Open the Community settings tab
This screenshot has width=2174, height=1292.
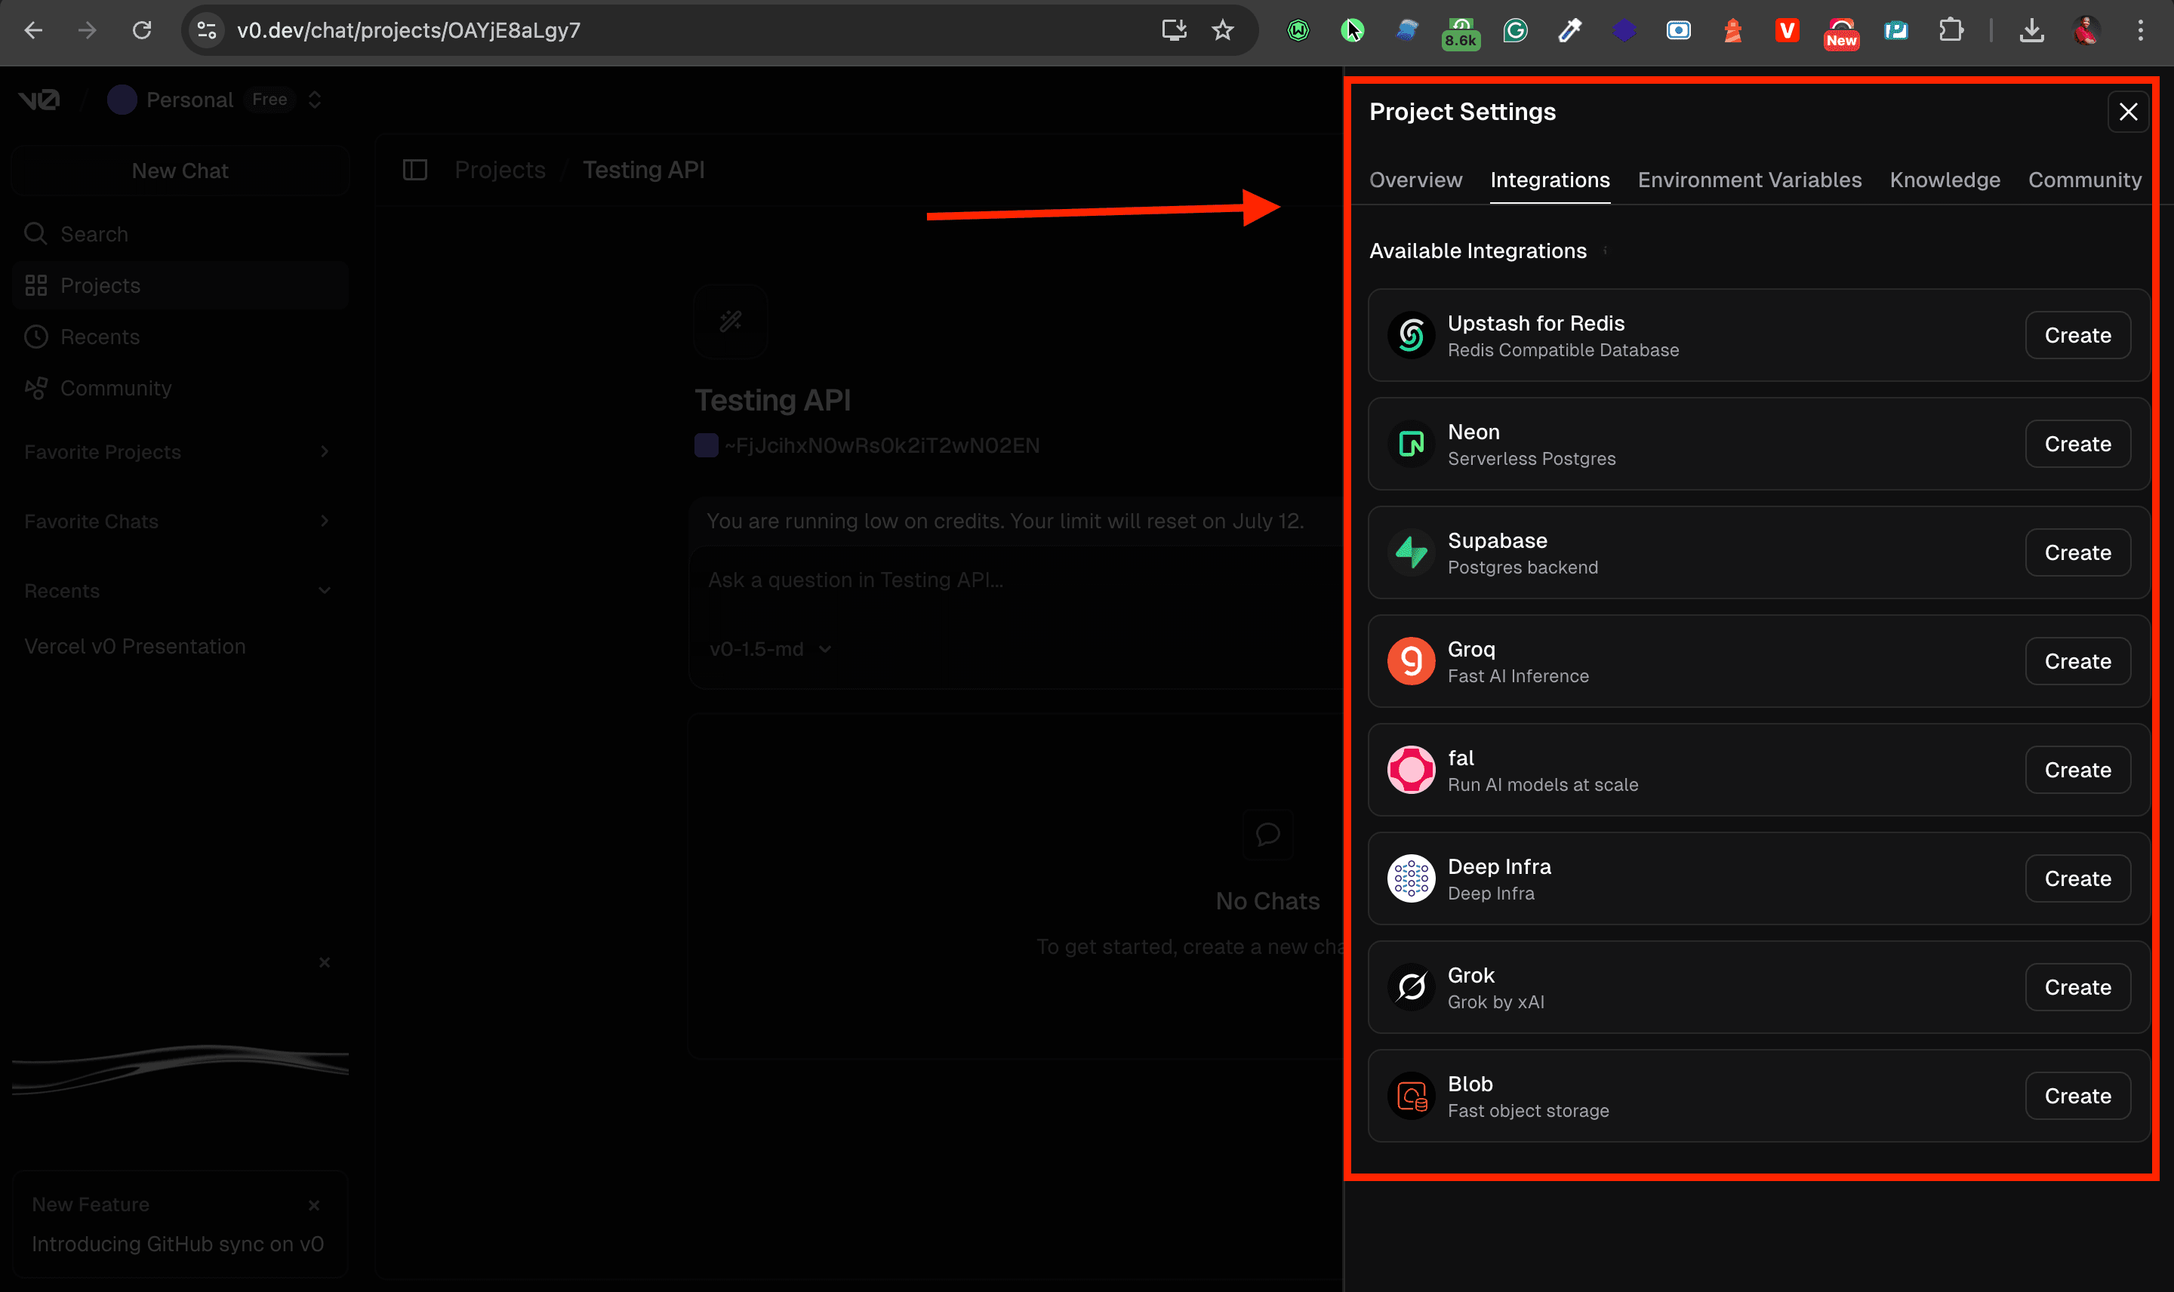2084,180
